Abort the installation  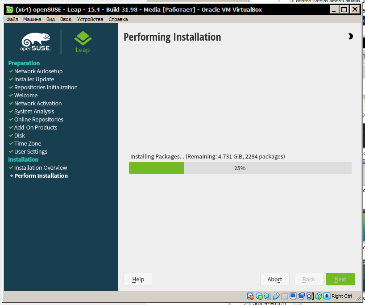coord(275,279)
